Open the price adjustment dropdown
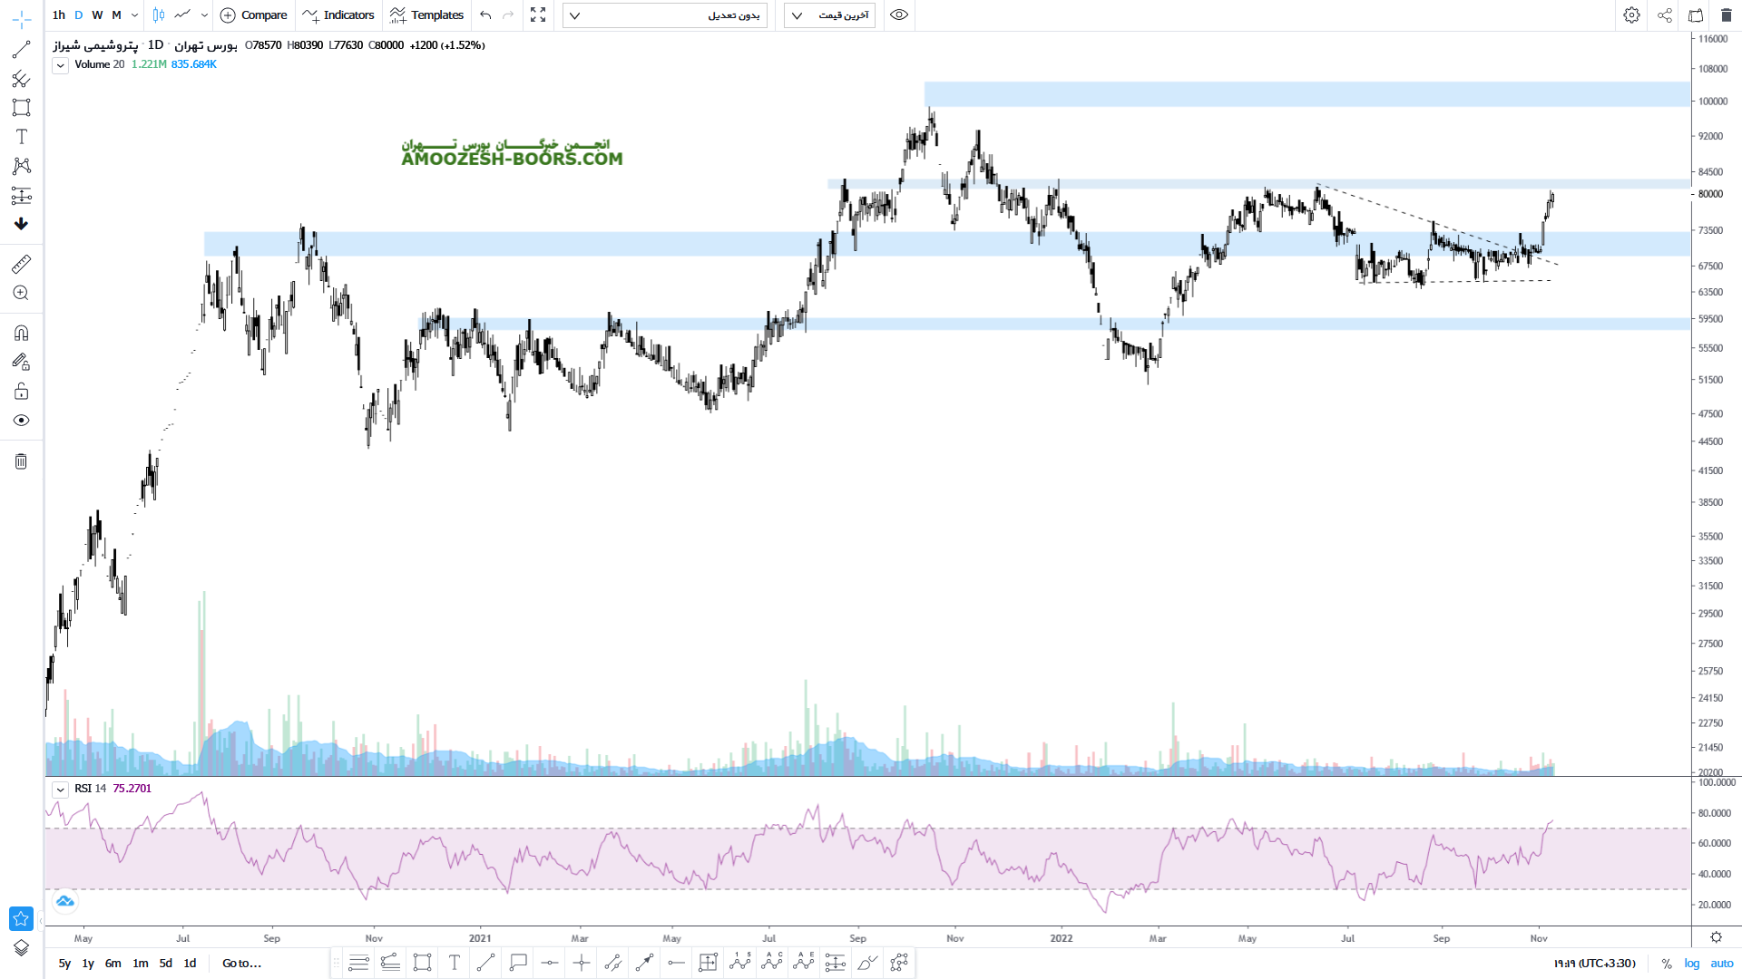This screenshot has width=1742, height=979. coord(665,15)
